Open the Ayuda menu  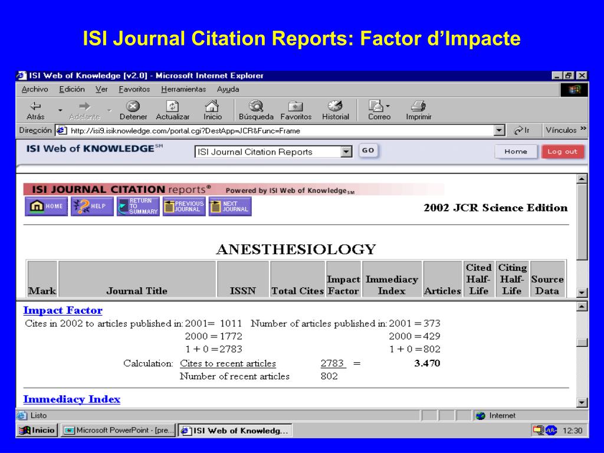228,90
